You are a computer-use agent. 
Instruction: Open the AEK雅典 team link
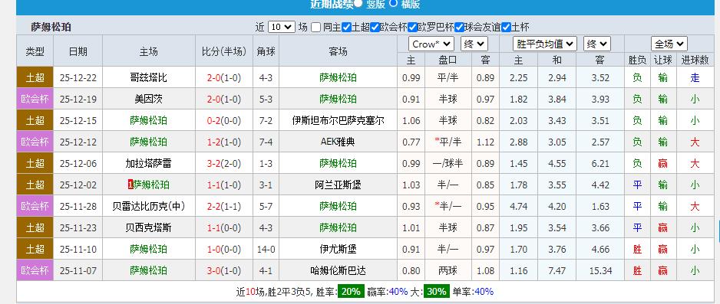[x=338, y=142]
